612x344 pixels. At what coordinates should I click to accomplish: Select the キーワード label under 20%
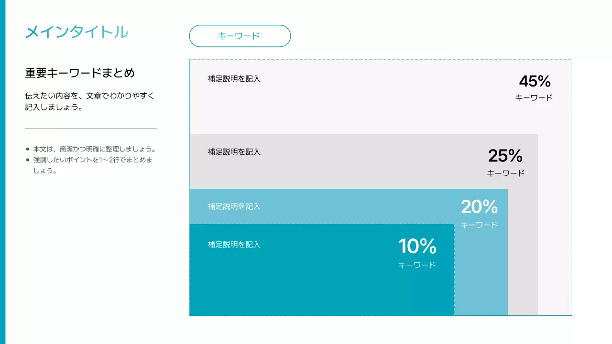click(479, 225)
